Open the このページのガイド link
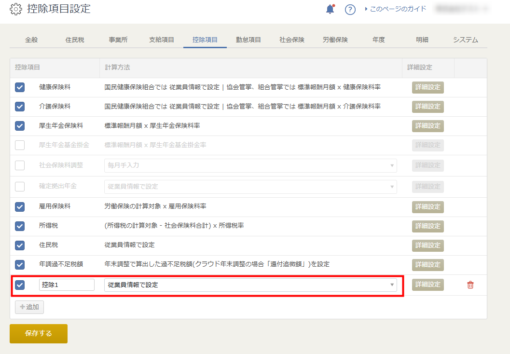Viewport: 510px width, 354px height. click(x=398, y=9)
